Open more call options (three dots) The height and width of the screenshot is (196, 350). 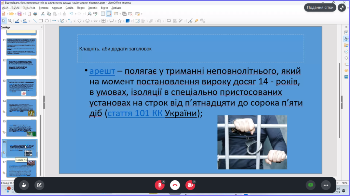325,185
